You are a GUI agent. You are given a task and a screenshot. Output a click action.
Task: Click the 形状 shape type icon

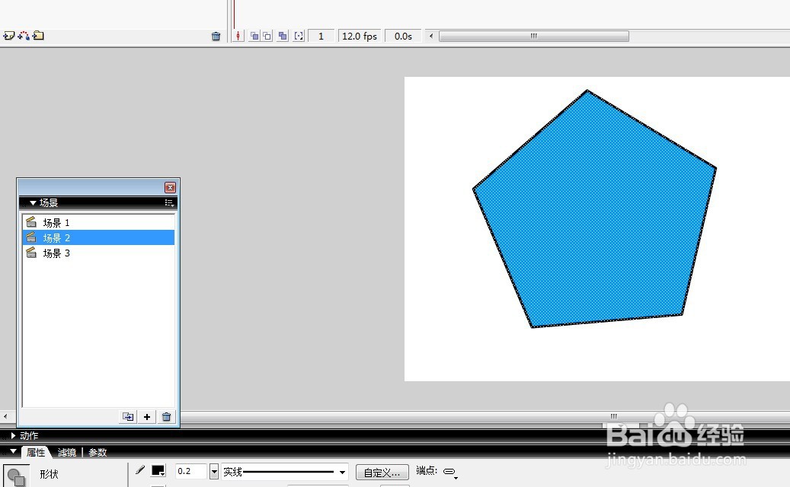pos(16,476)
